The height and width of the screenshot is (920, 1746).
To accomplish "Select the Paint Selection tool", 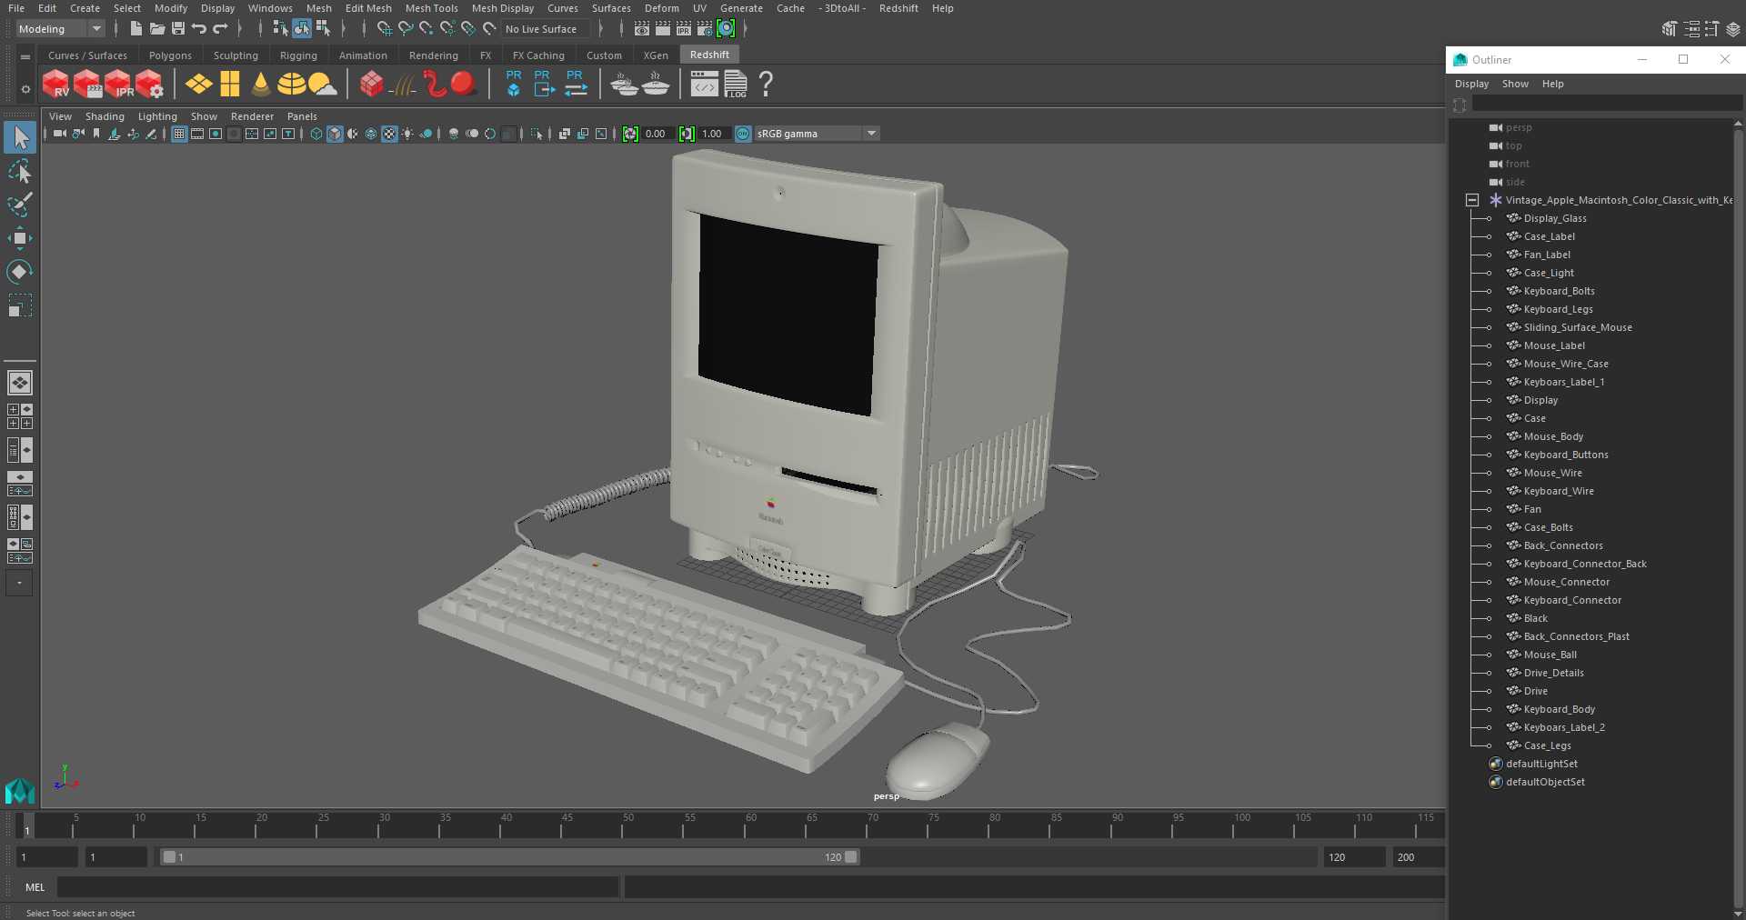I will click(20, 205).
